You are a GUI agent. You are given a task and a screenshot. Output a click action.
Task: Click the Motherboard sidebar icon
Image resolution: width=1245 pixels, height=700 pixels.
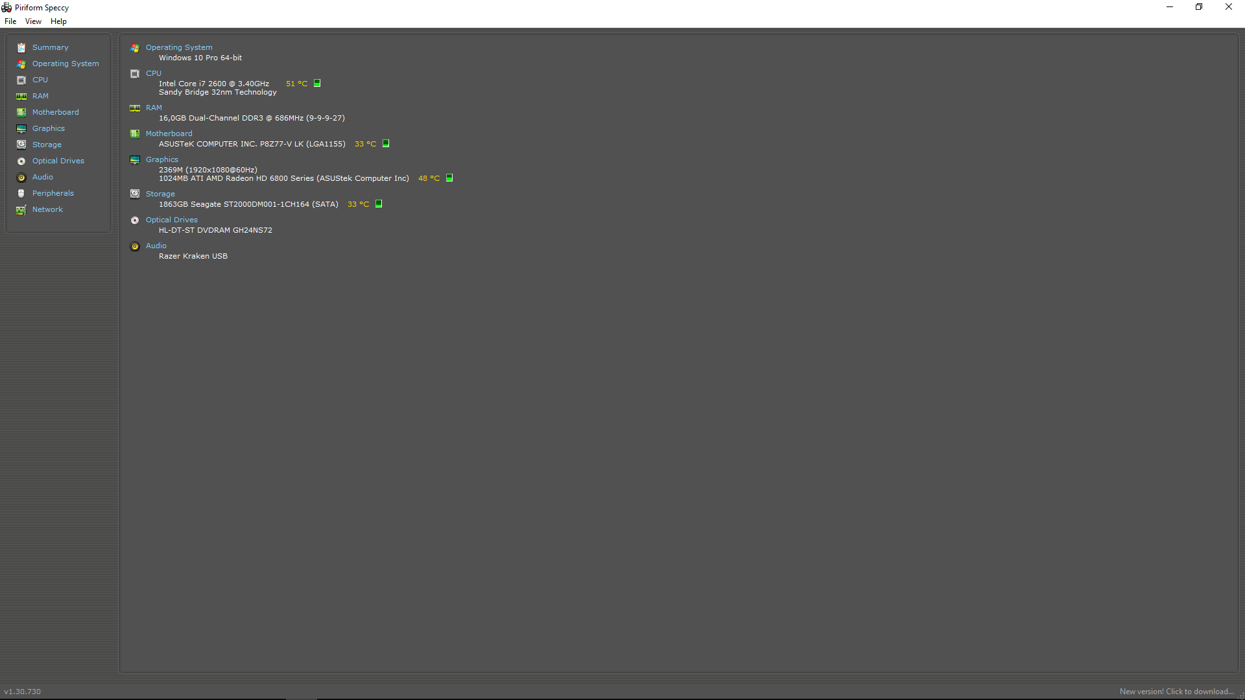21,113
